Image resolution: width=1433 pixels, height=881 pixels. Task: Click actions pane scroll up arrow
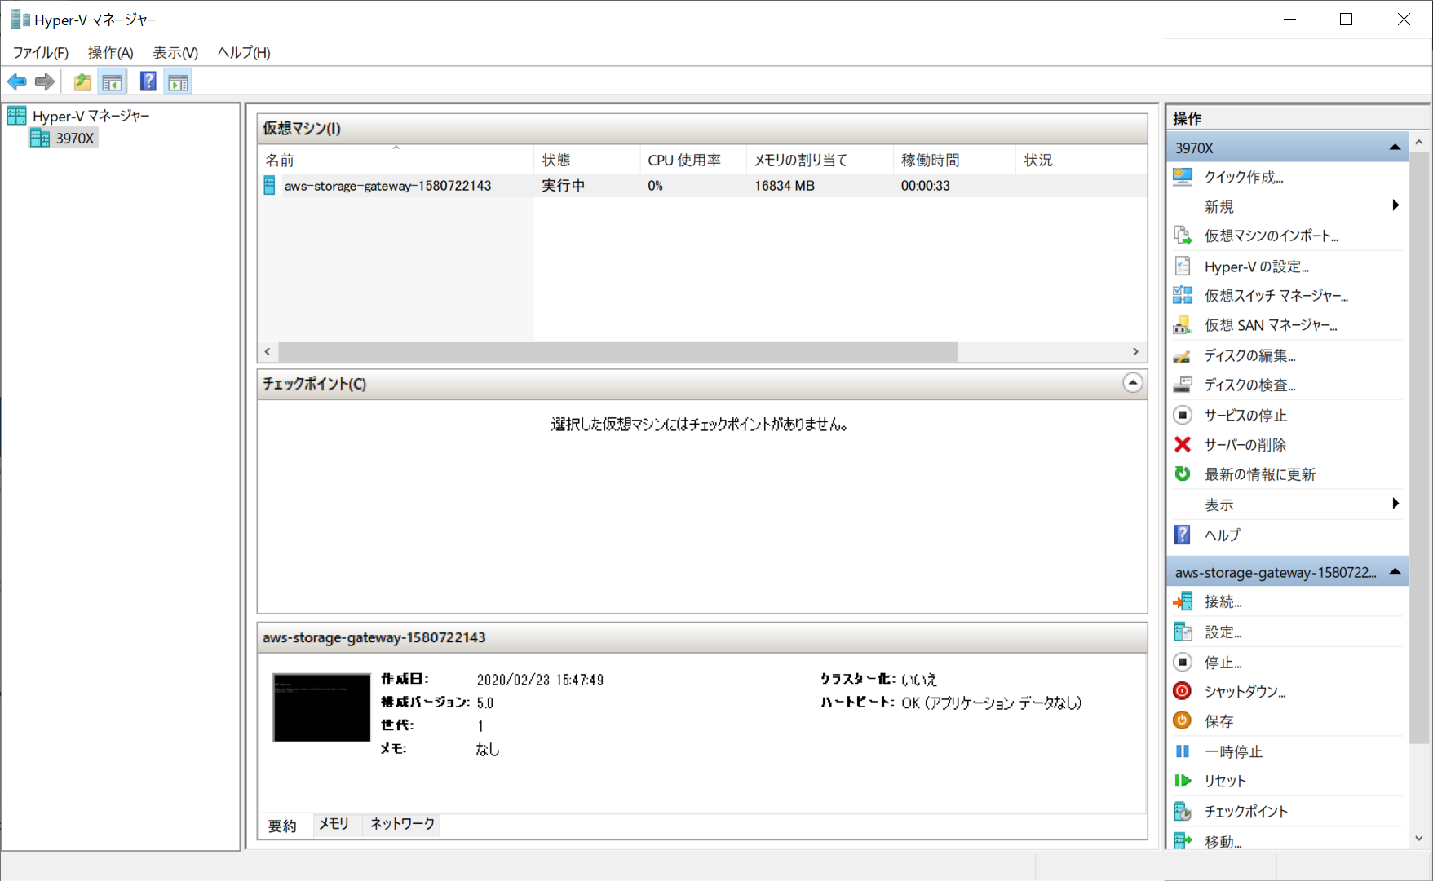(x=1419, y=142)
